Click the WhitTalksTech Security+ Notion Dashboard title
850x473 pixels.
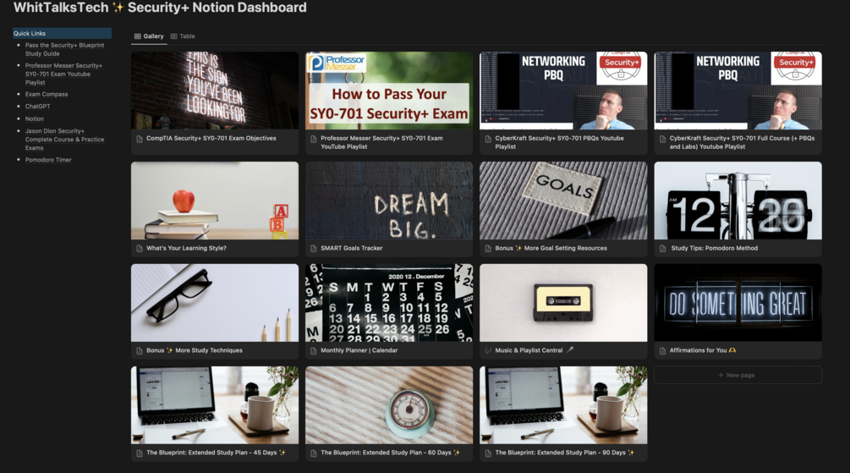[160, 8]
